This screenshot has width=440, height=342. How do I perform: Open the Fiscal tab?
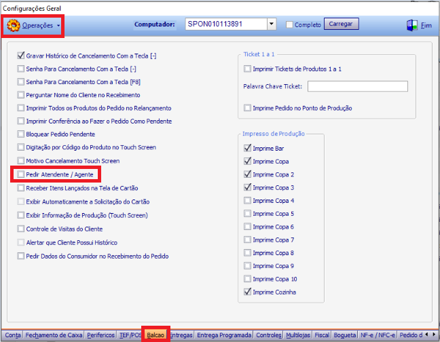322,335
